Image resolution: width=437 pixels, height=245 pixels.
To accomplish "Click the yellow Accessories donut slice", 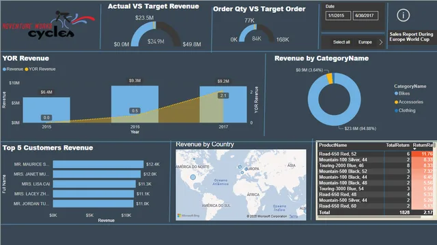I will pyautogui.click(x=329, y=78).
